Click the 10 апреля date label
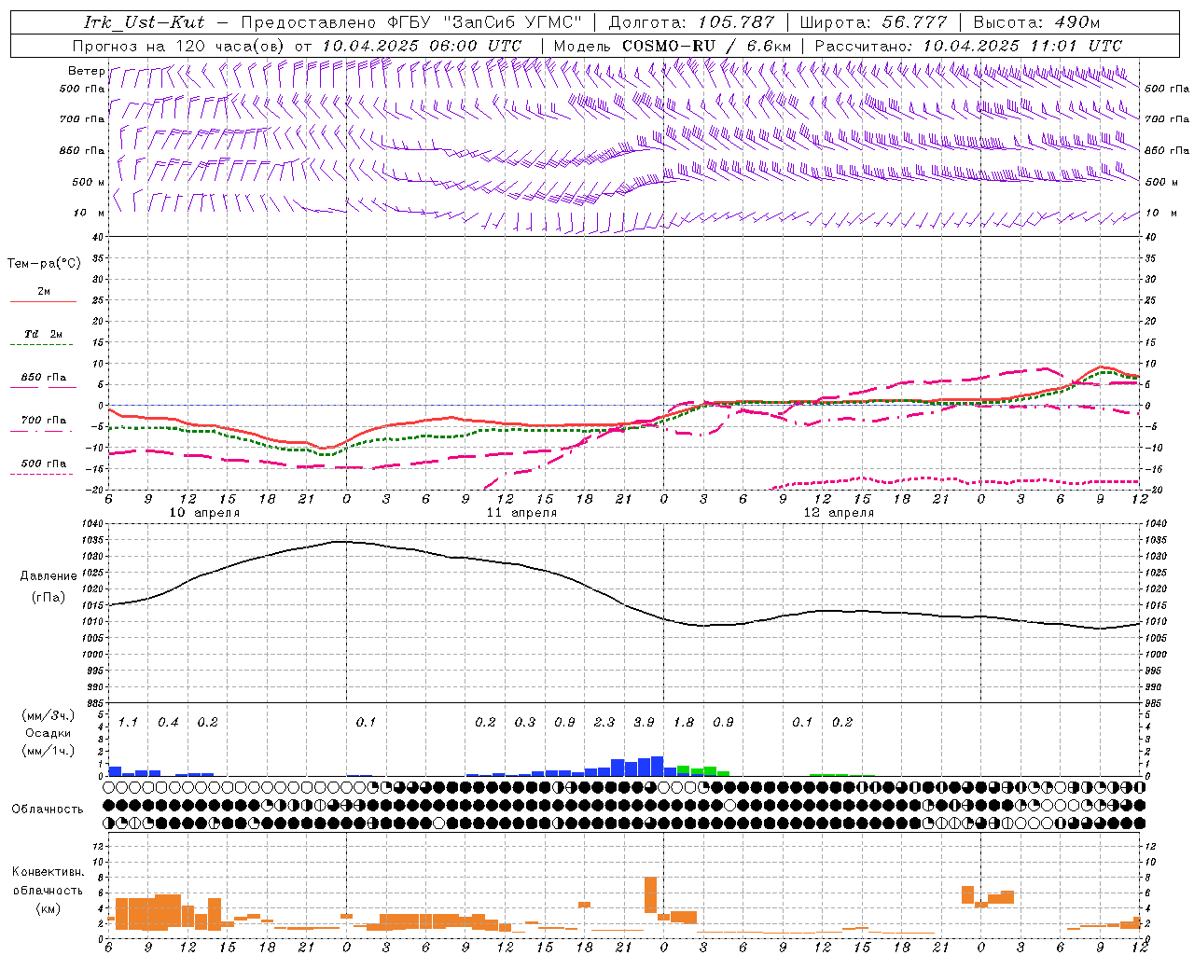 coord(204,513)
